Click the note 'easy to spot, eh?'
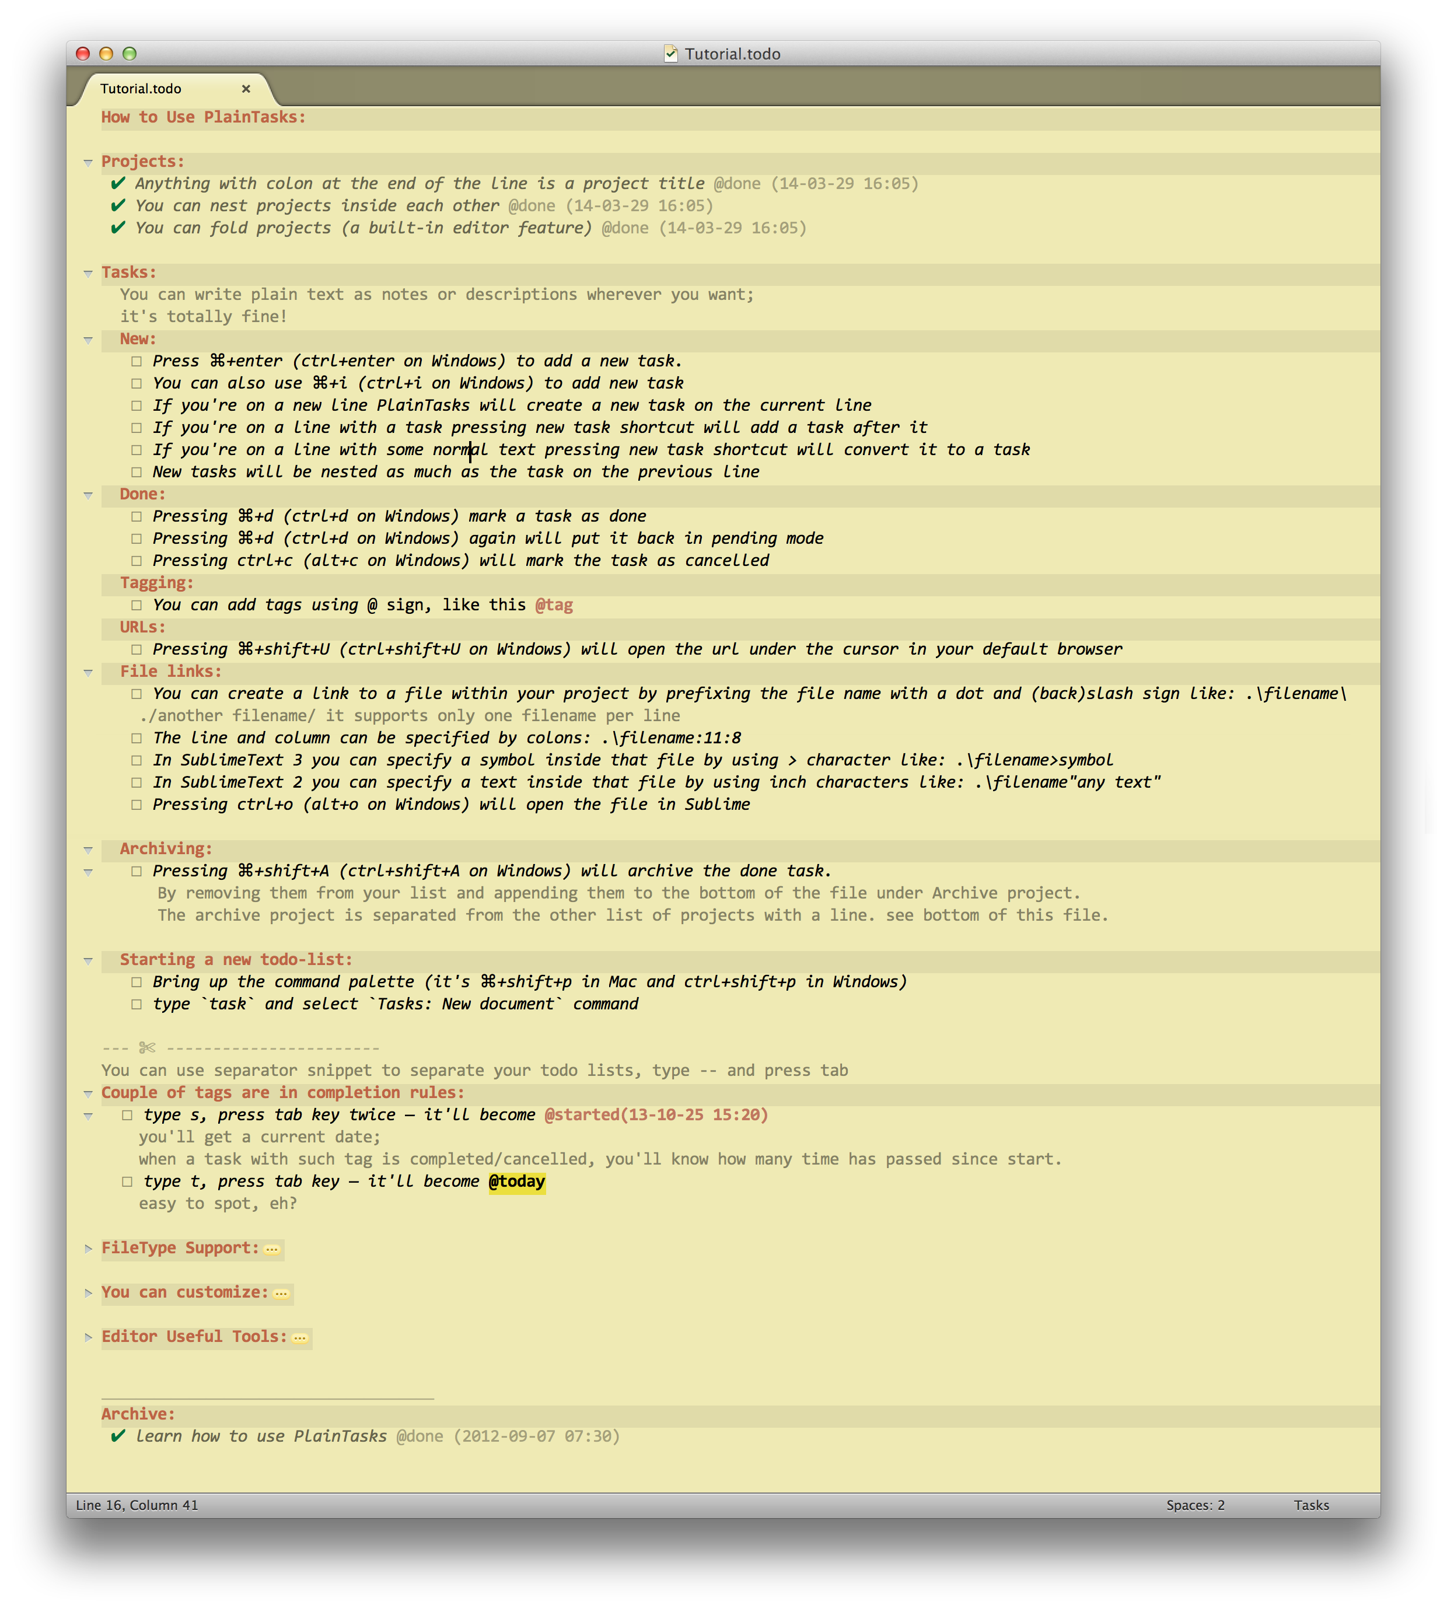 pos(218,1204)
